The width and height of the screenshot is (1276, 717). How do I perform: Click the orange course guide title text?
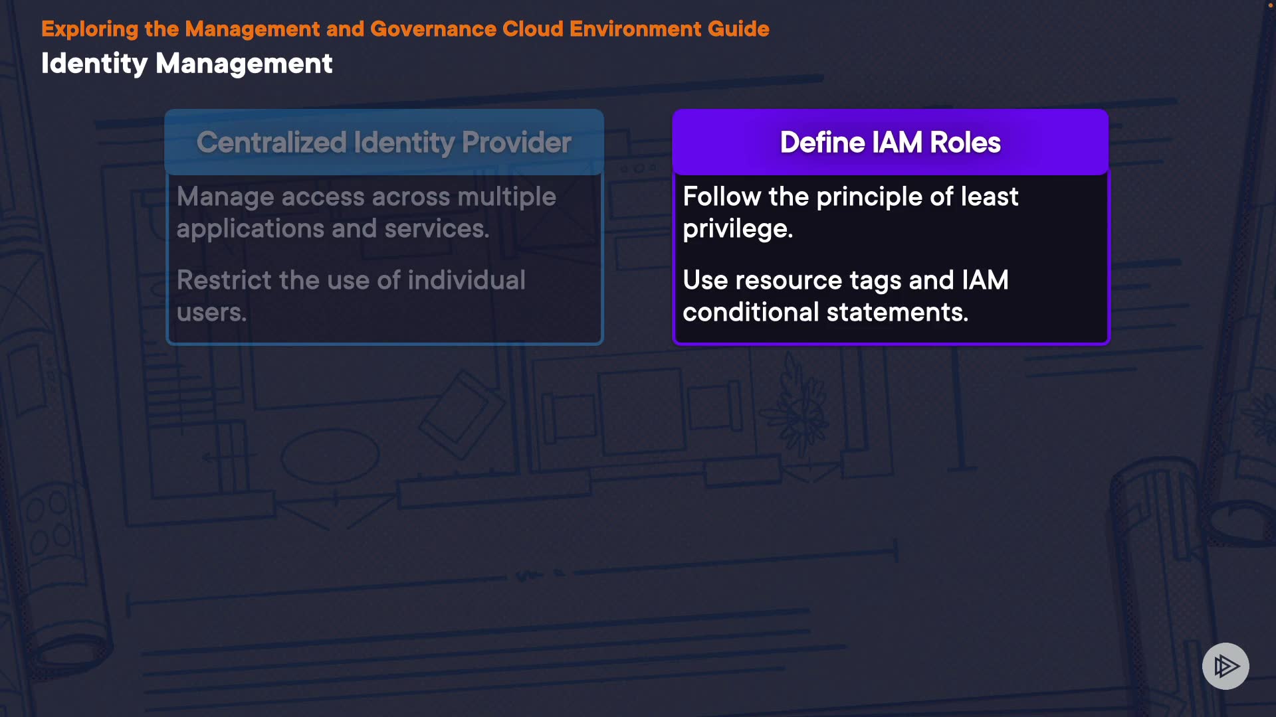pos(405,29)
